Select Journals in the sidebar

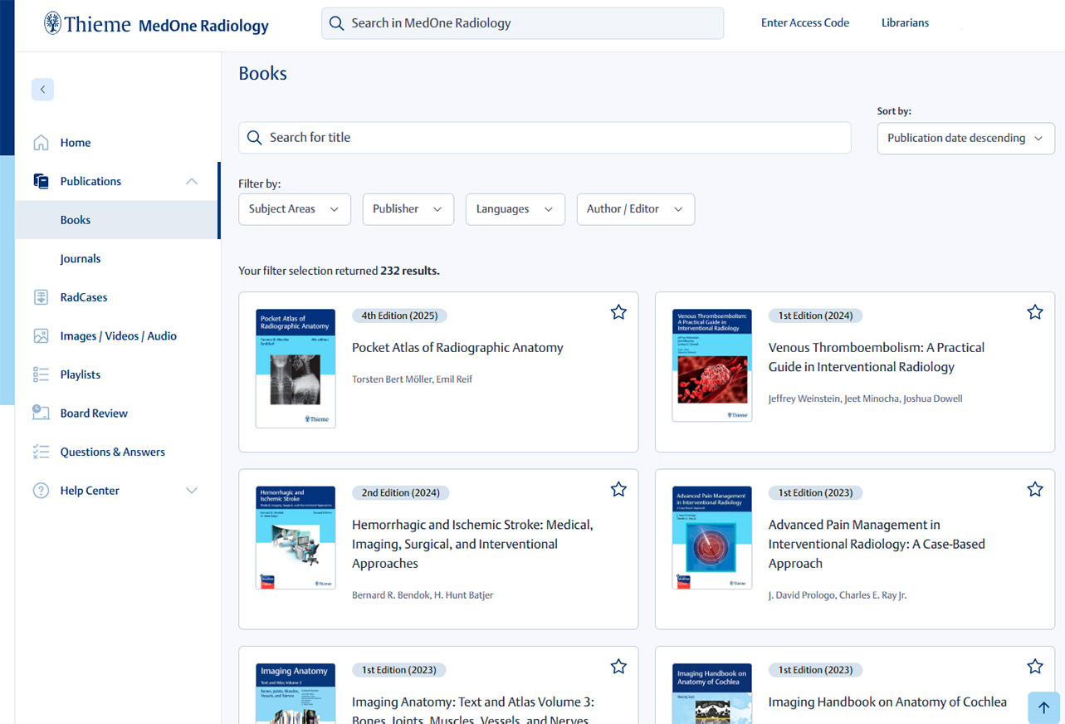[x=81, y=259]
